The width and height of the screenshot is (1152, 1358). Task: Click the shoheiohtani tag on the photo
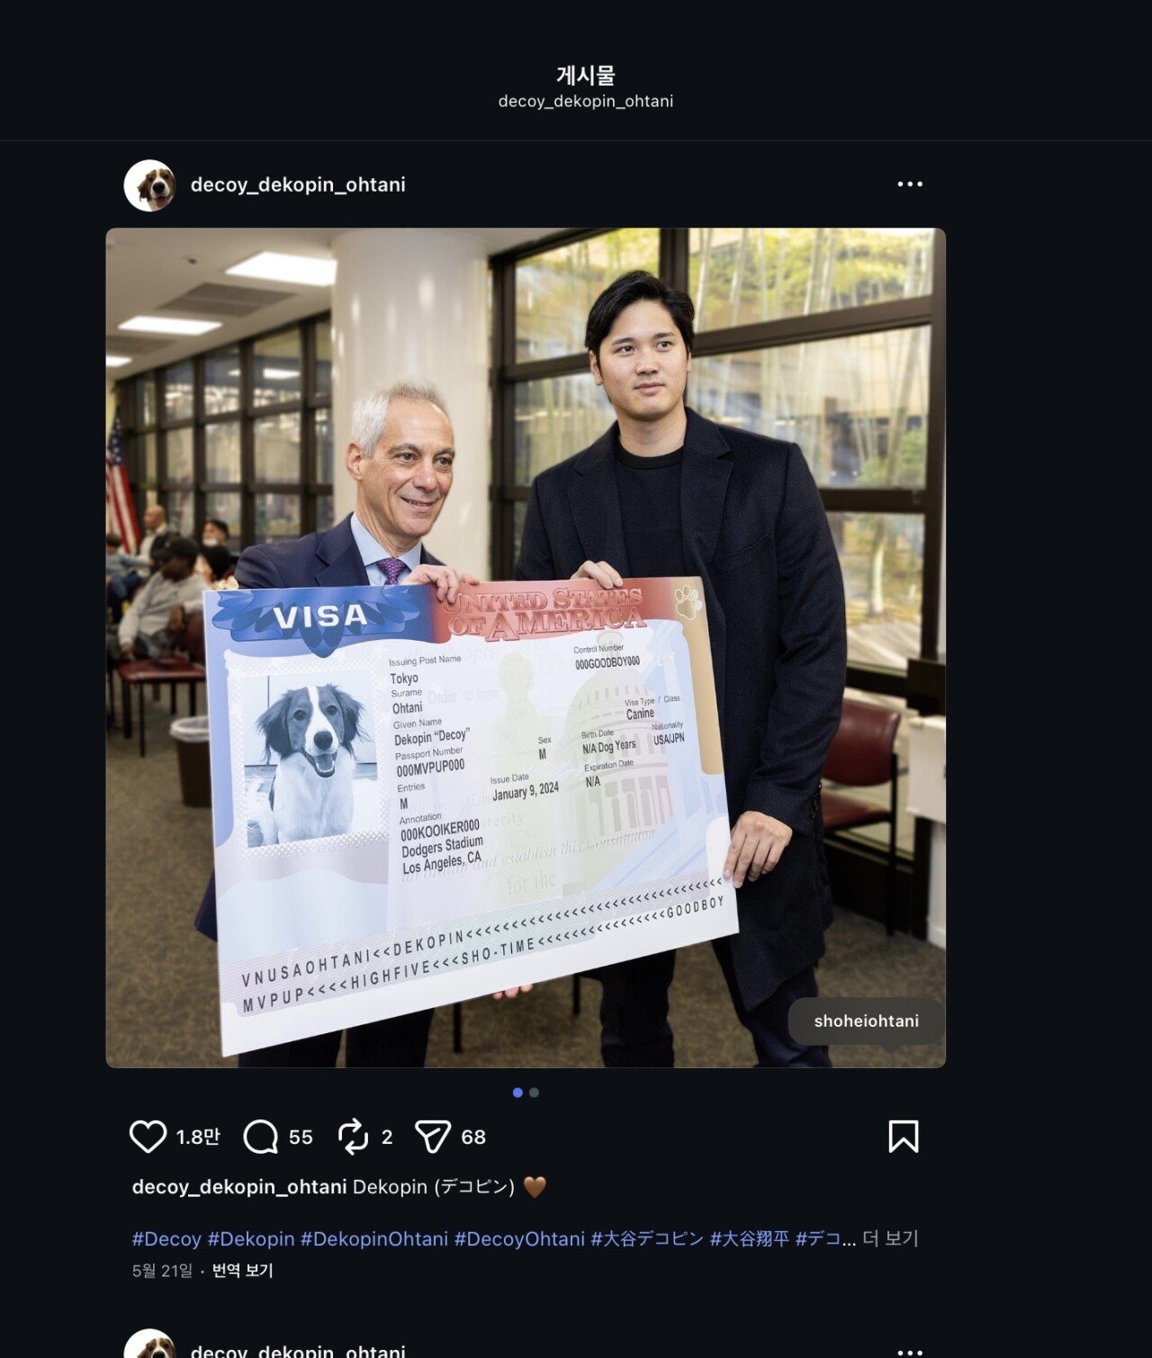click(867, 1021)
